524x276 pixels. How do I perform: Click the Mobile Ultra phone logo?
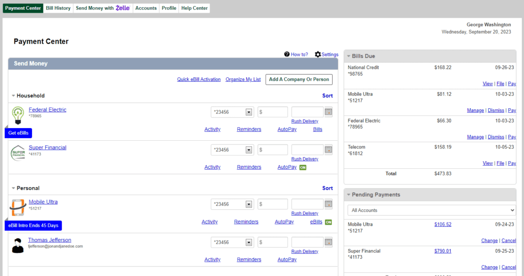click(x=18, y=207)
